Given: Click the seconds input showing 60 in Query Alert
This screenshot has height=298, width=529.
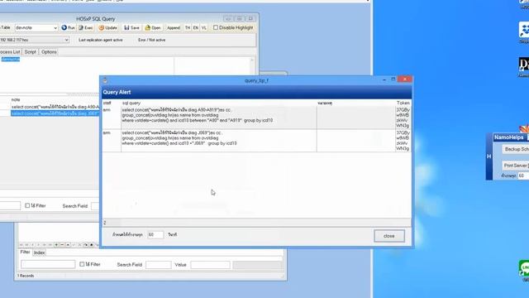Looking at the screenshot, I should [155, 234].
